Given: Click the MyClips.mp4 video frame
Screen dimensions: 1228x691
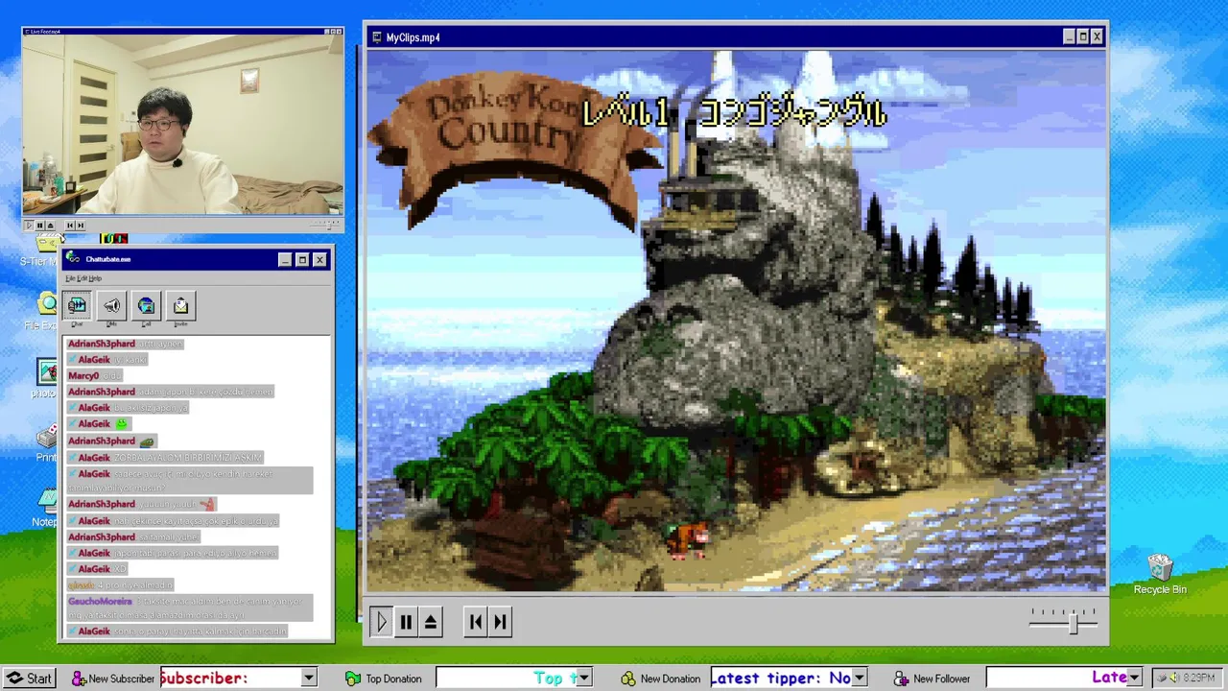Looking at the screenshot, I should [x=737, y=321].
